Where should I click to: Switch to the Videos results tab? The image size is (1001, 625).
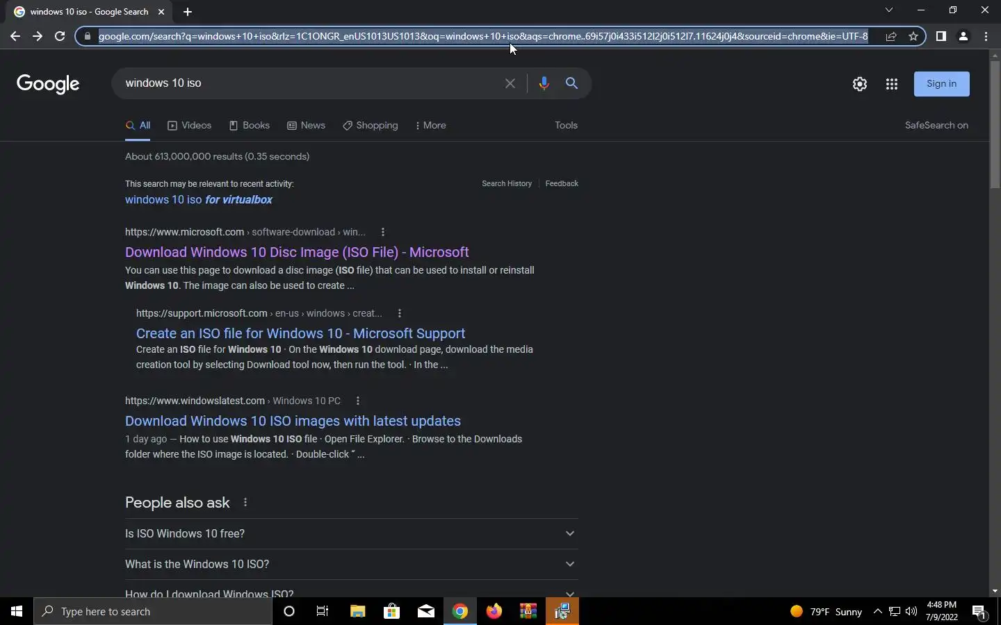(x=190, y=126)
